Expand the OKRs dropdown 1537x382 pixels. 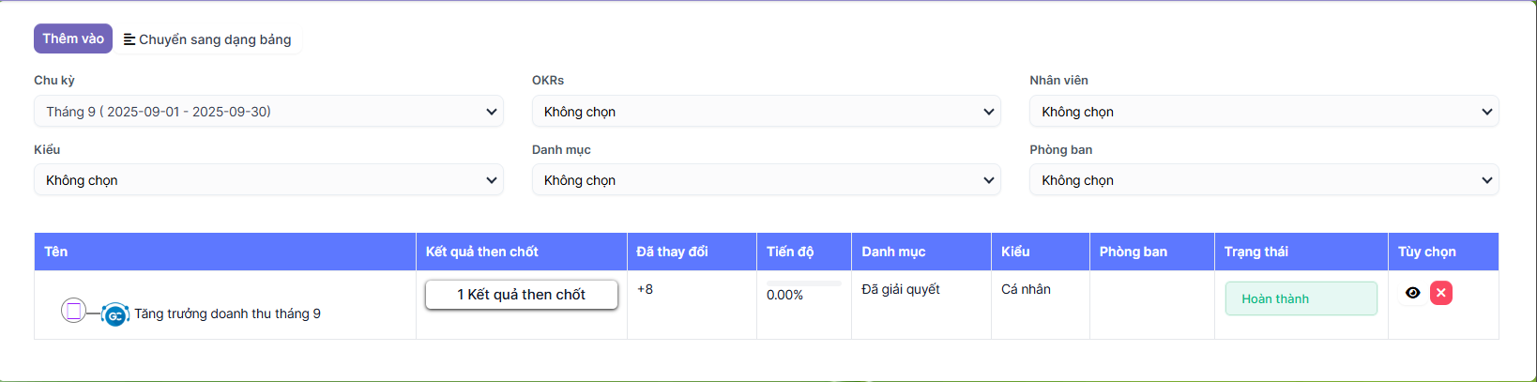(766, 112)
